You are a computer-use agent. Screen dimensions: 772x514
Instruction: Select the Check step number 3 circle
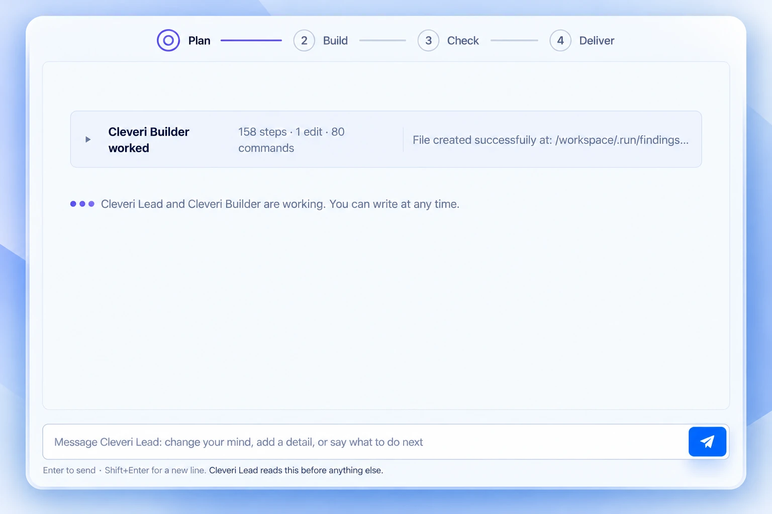point(428,41)
